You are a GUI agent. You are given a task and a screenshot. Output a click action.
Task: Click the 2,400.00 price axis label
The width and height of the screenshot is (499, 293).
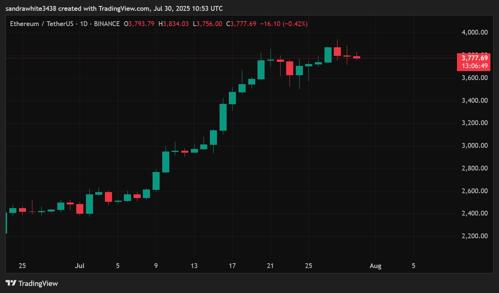(x=474, y=213)
